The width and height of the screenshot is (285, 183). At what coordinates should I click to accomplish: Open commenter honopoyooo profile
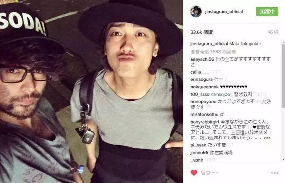tap(204, 102)
